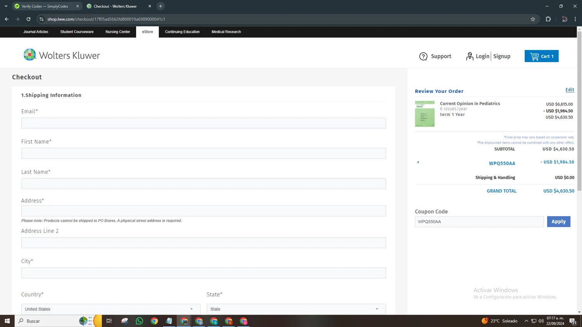Open the Chrome three-dot menu
582x327 pixels.
(575, 19)
